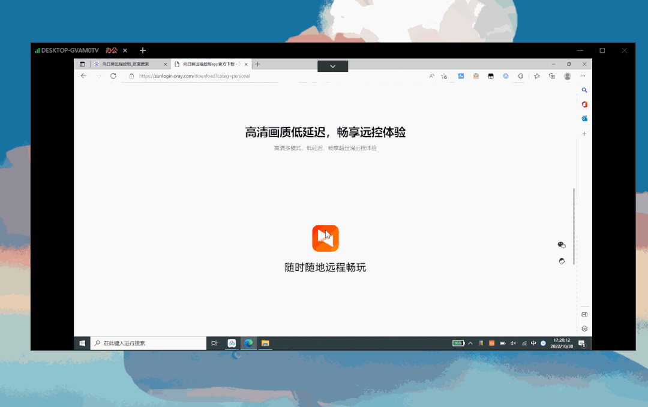Click the muted volume tray icon
Viewport: 648px width, 407px height.
pos(513,343)
